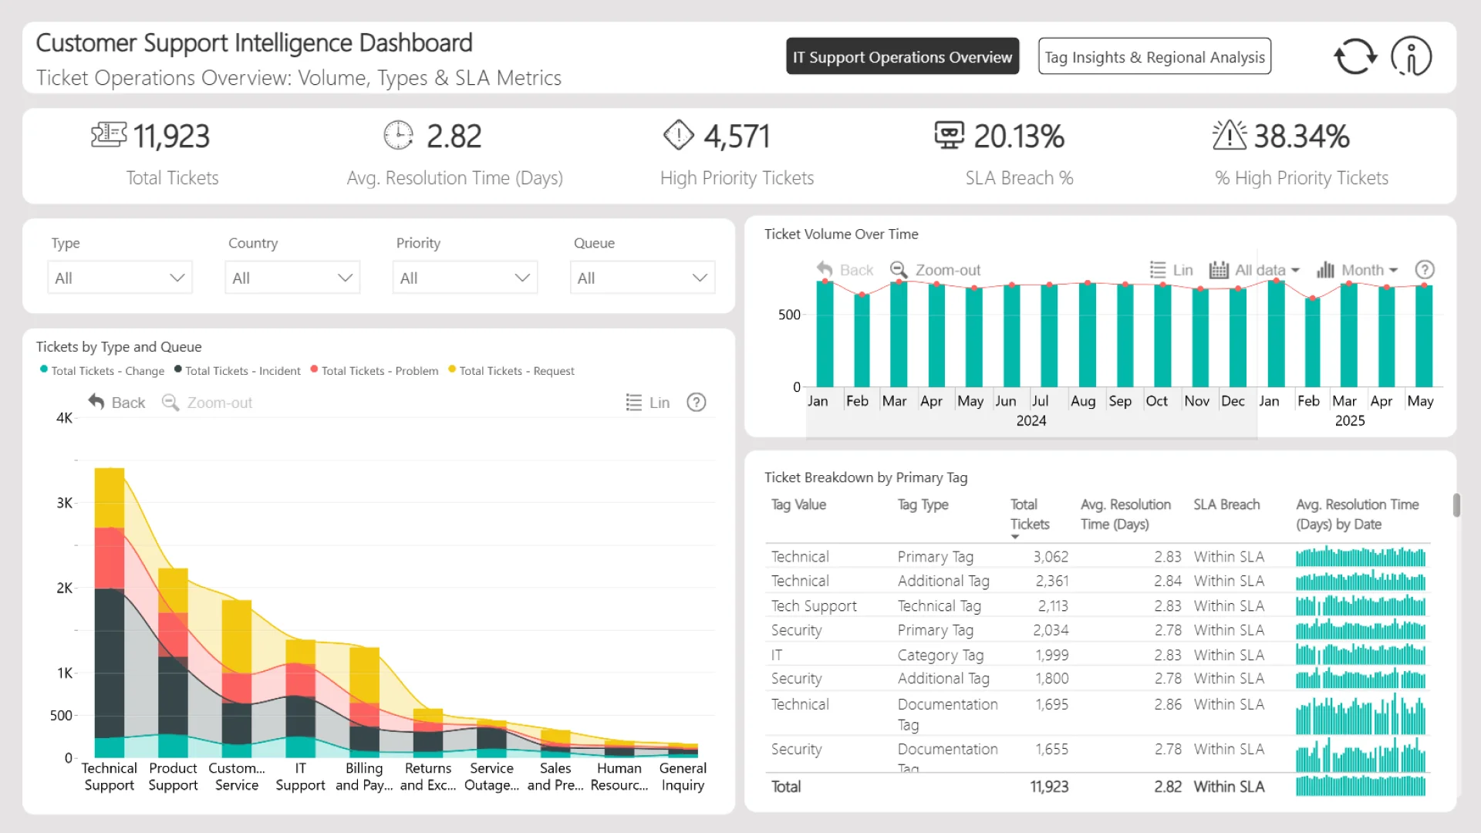The height and width of the screenshot is (833, 1481).
Task: Open the Month granularity dropdown
Action: pyautogui.click(x=1370, y=270)
